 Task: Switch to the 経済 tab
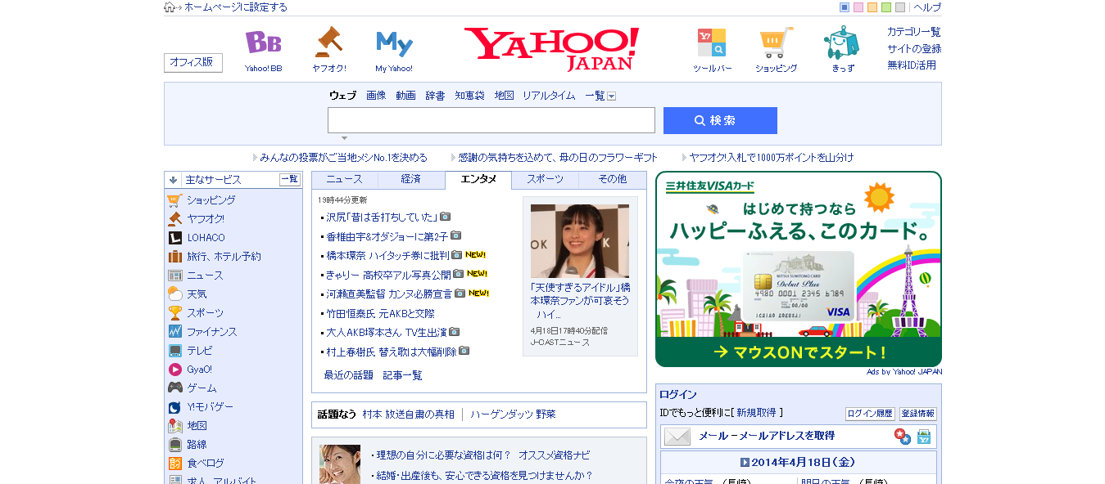point(411,179)
